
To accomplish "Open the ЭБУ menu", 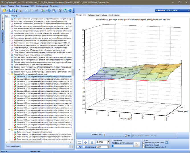I will (32, 6).
